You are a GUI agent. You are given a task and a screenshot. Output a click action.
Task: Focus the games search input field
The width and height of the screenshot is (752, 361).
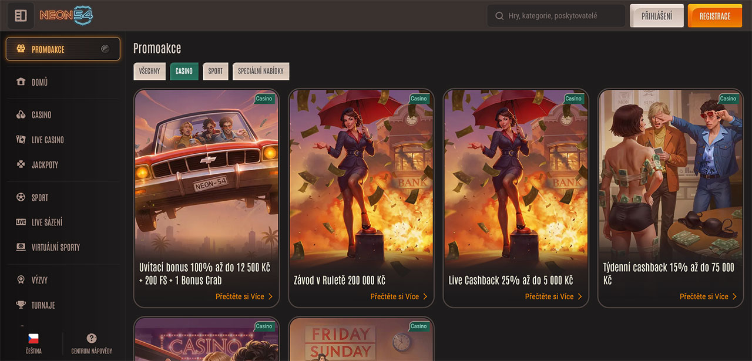click(x=556, y=16)
